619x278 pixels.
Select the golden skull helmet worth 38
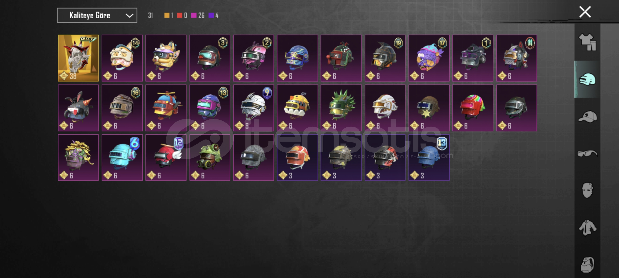point(78,58)
